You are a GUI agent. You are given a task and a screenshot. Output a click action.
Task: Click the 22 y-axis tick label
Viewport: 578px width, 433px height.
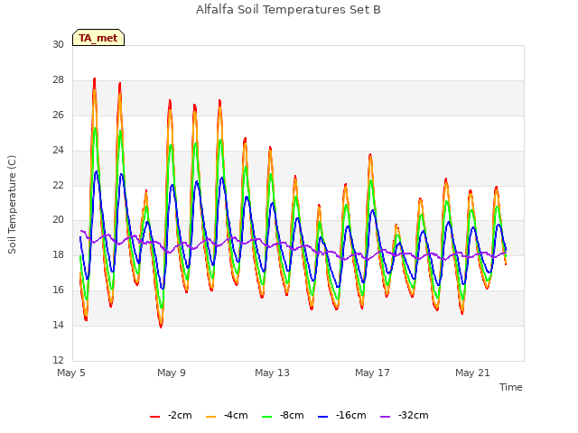tap(58, 185)
